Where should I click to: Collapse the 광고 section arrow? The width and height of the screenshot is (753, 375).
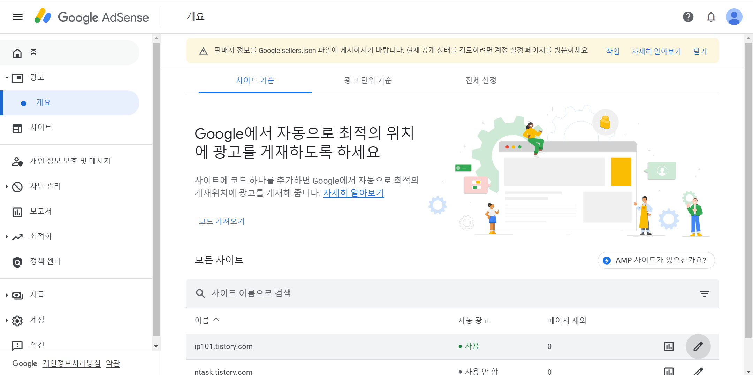7,78
